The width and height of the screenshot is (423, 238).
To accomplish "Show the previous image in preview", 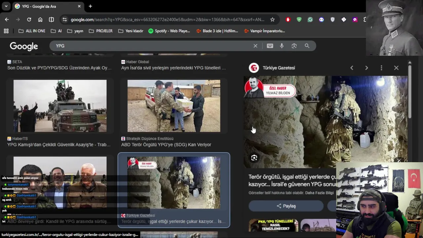I will pyautogui.click(x=352, y=68).
